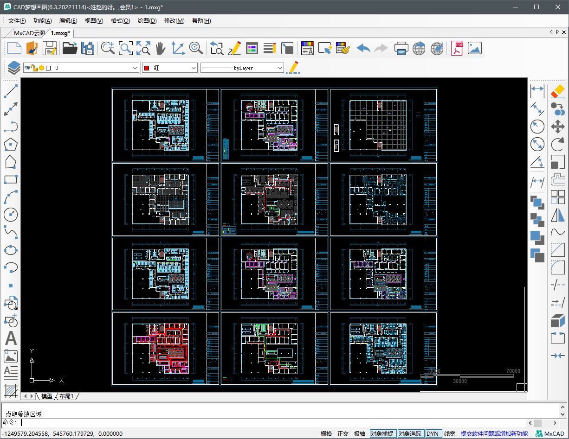Select the Hatch fill tool

10,391
